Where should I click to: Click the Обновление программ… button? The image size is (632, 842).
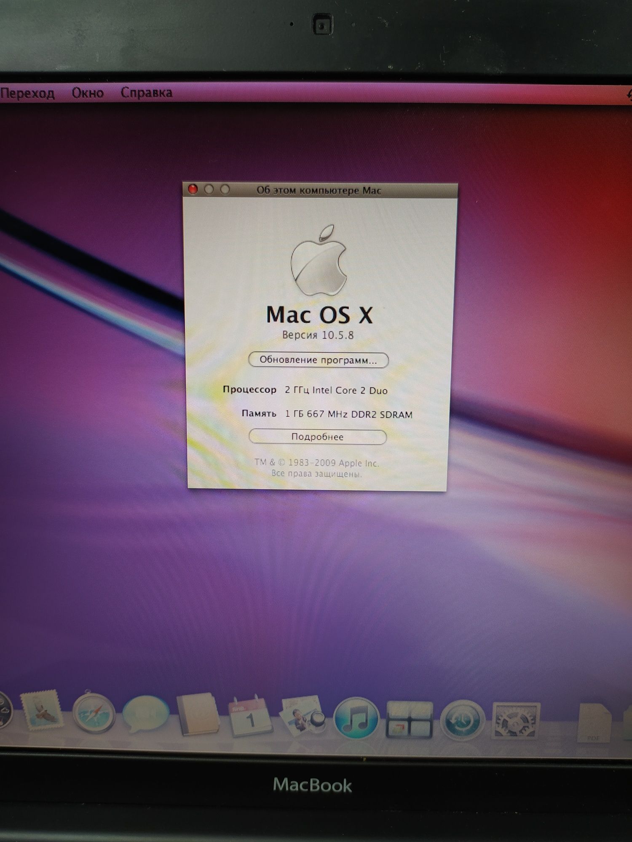[x=319, y=360]
